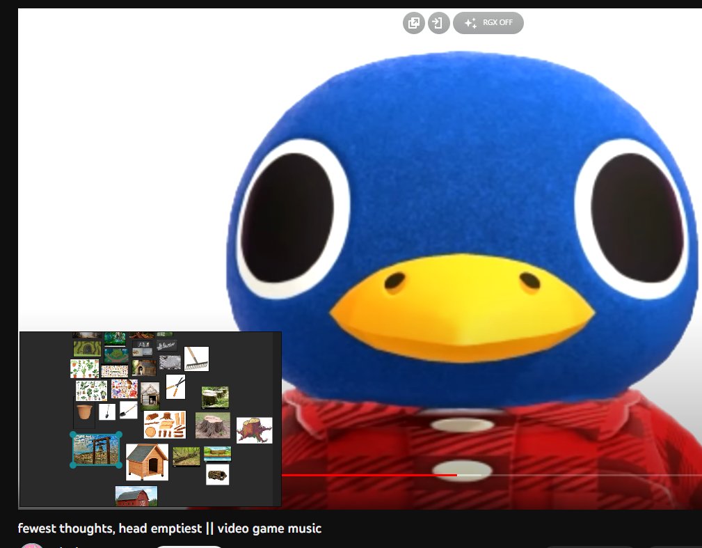Select the garden shears thumbnail
This screenshot has width=702, height=548.
pyautogui.click(x=175, y=386)
